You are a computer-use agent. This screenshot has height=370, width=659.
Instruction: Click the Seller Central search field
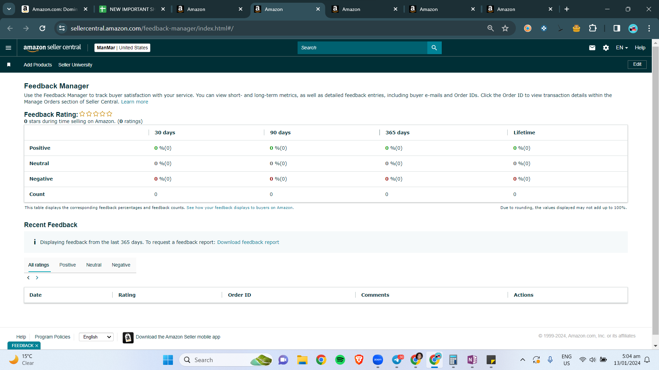coord(362,48)
